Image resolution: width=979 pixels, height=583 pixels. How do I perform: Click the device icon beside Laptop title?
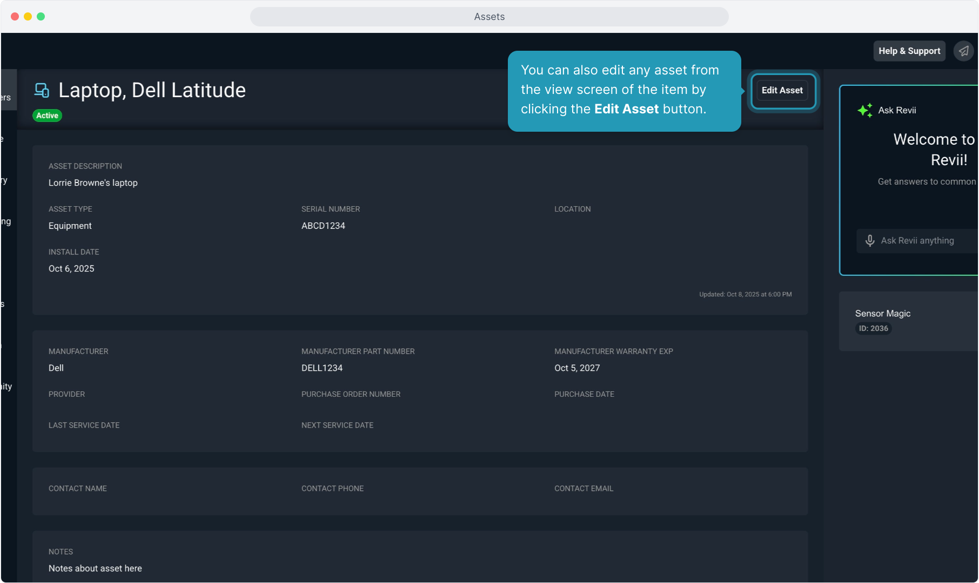(x=42, y=90)
